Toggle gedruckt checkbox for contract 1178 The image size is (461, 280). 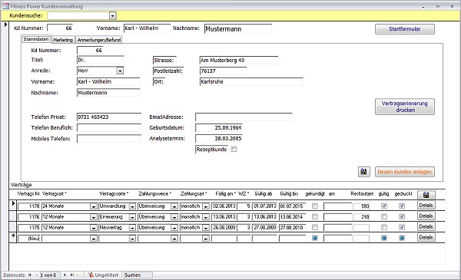tap(402, 206)
